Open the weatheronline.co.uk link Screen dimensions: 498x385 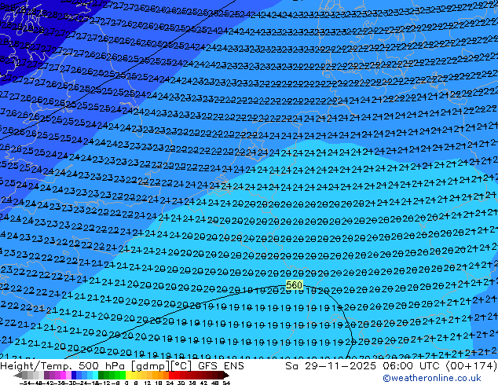tap(432, 378)
